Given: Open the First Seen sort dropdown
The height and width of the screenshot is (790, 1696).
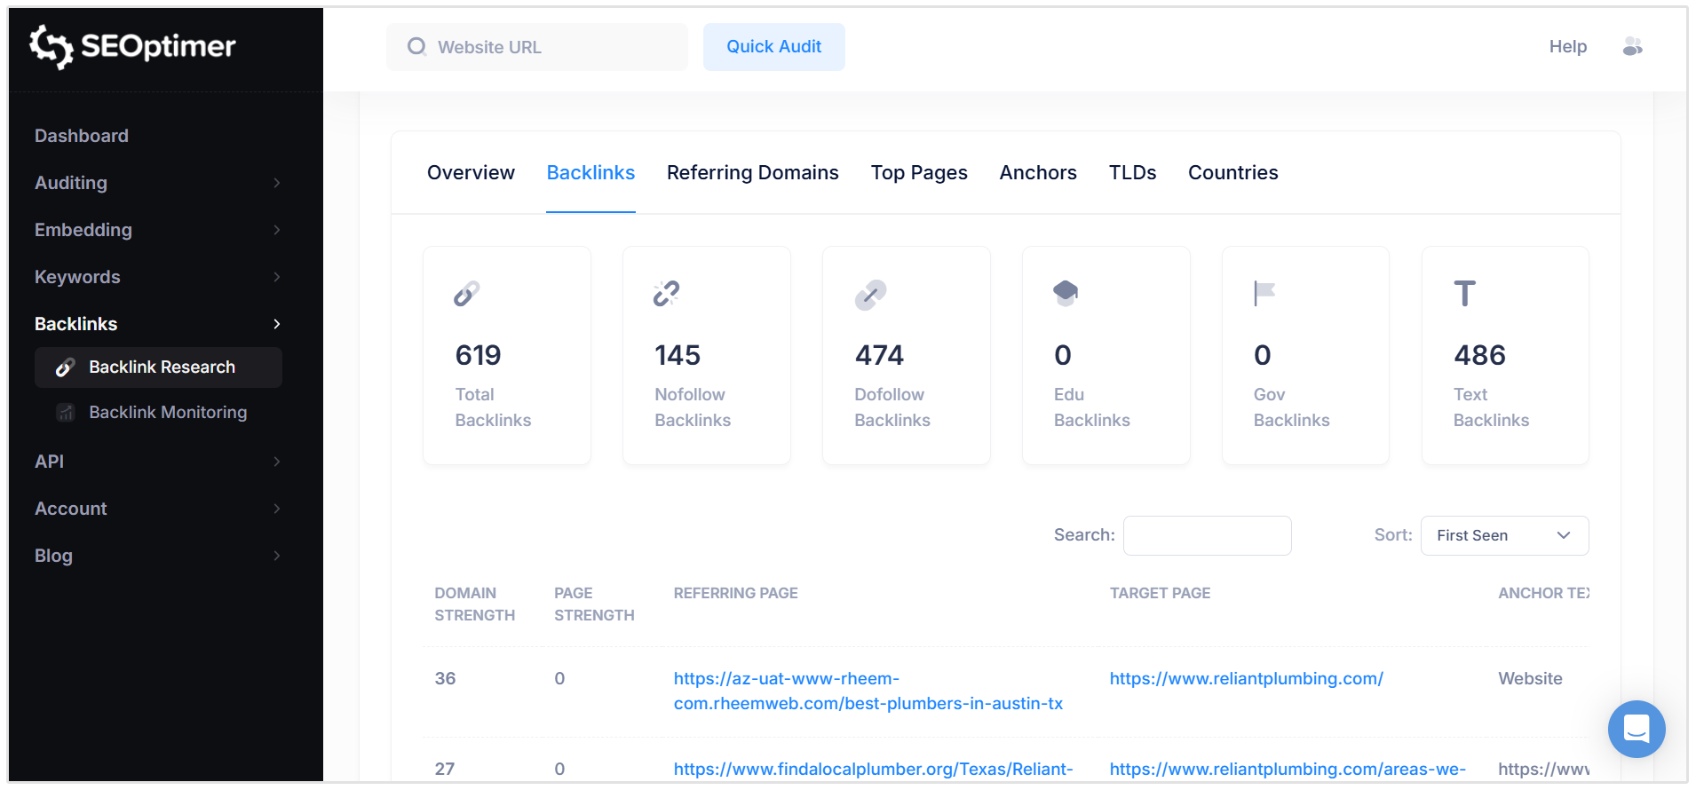Looking at the screenshot, I should [x=1504, y=535].
